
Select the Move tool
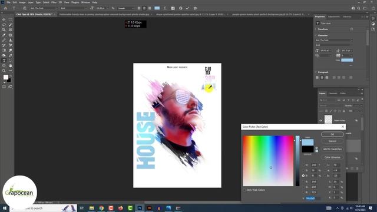(4, 19)
